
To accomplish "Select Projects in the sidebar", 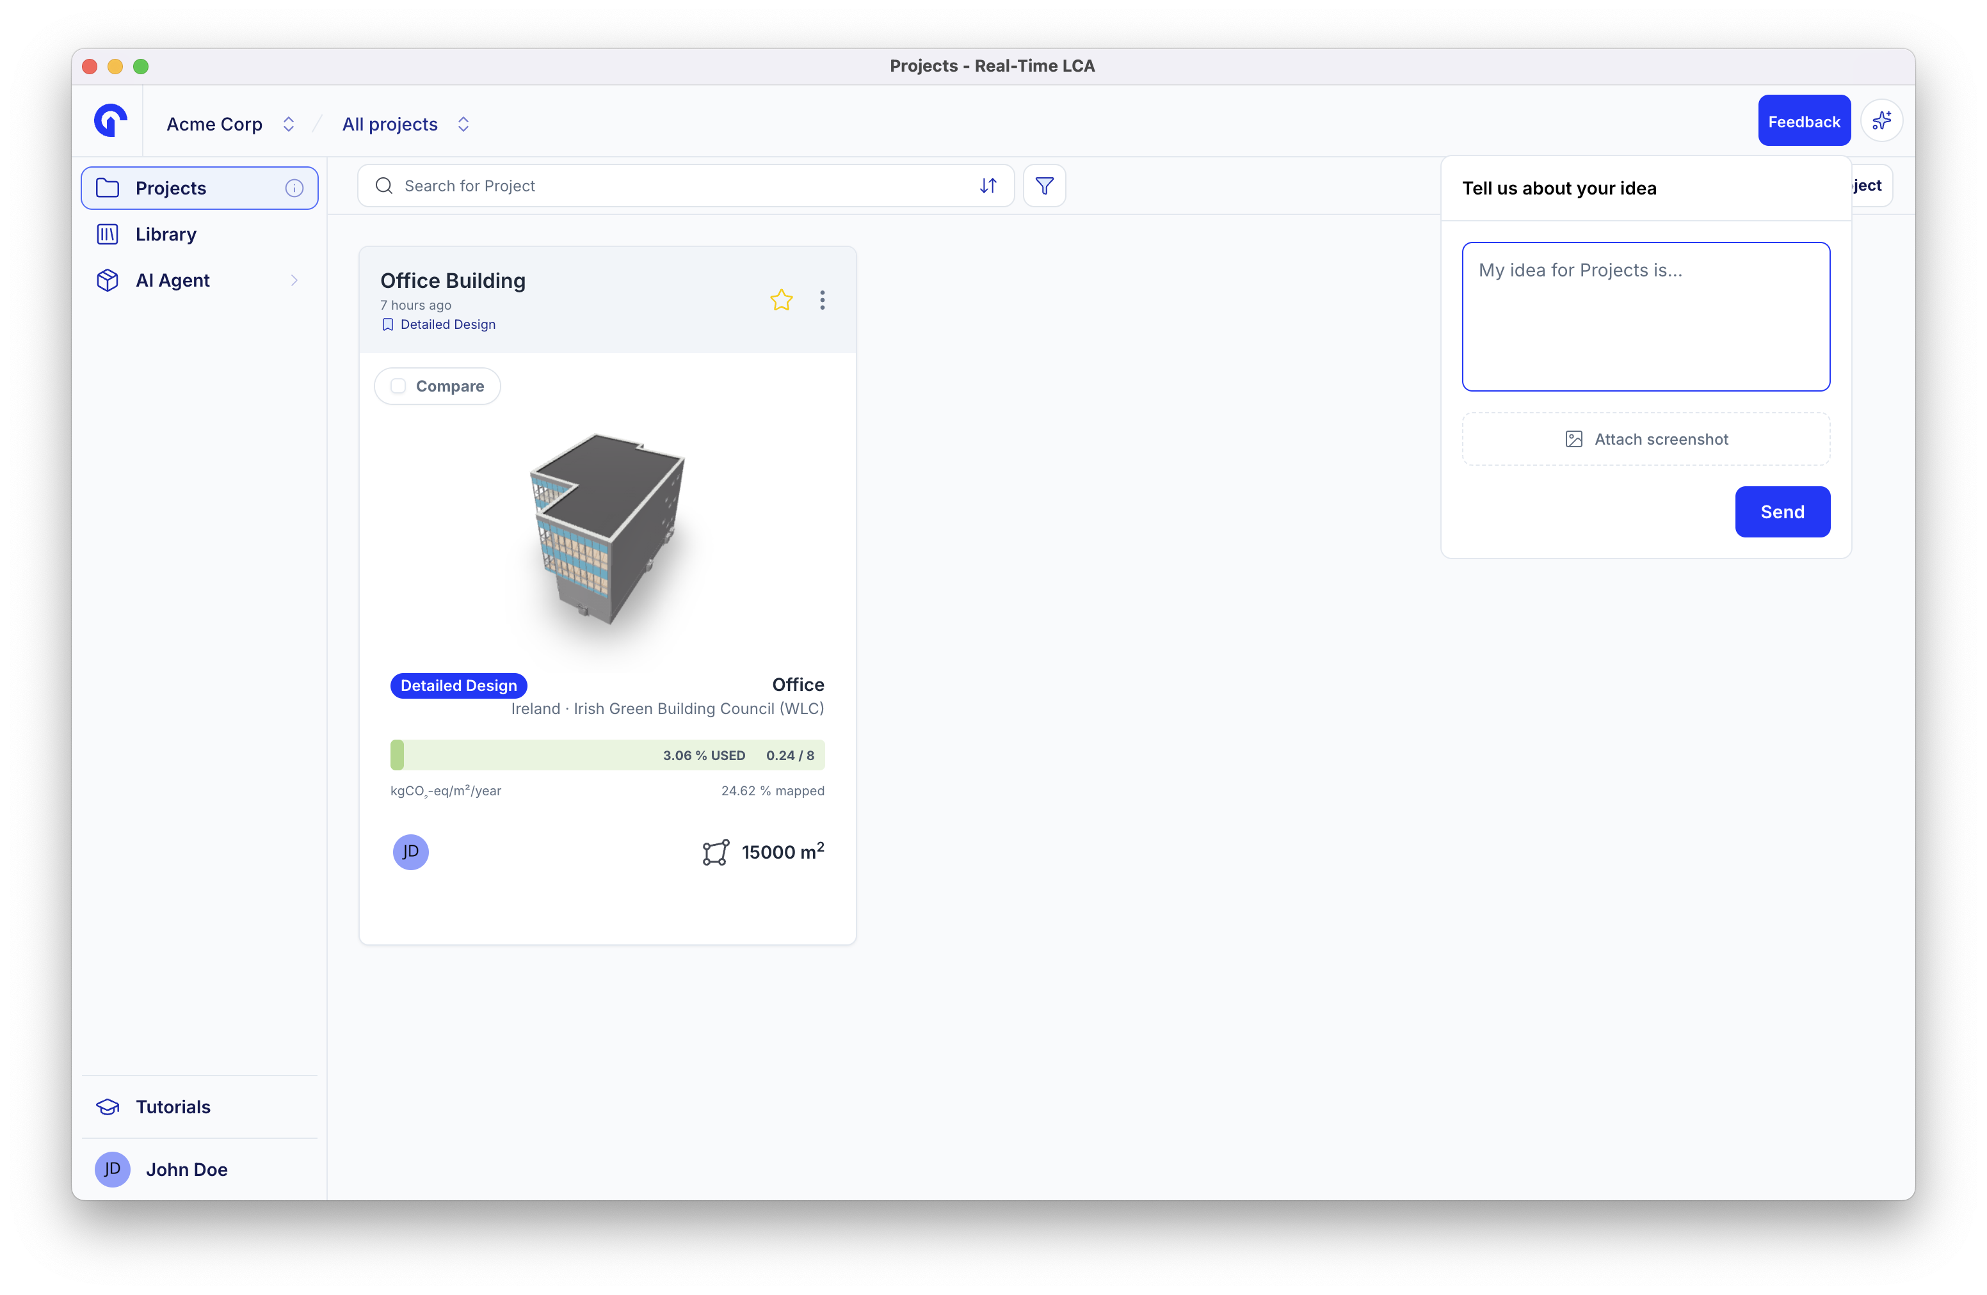I will (x=200, y=187).
